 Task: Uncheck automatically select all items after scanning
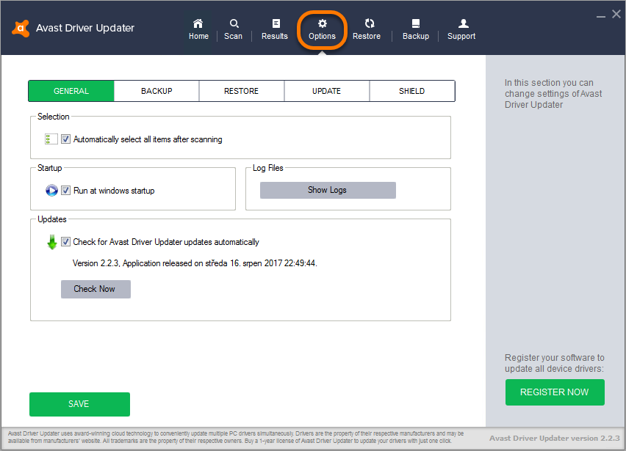[x=65, y=139]
